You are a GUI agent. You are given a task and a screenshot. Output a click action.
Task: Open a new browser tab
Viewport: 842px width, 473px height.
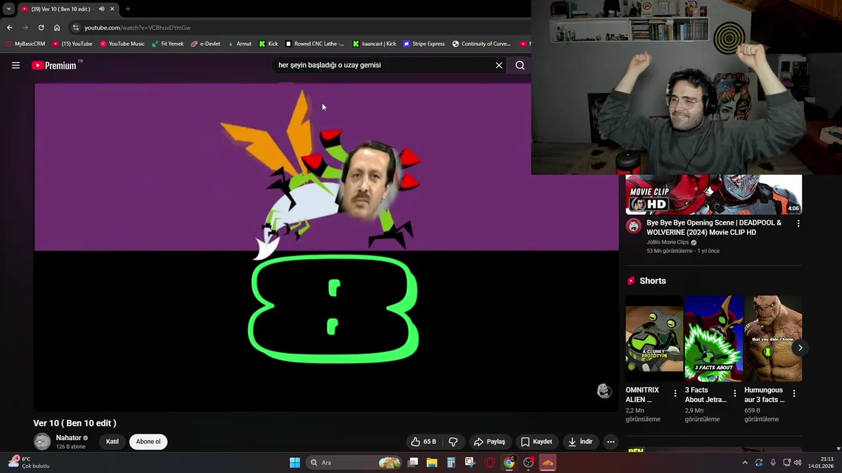128,9
